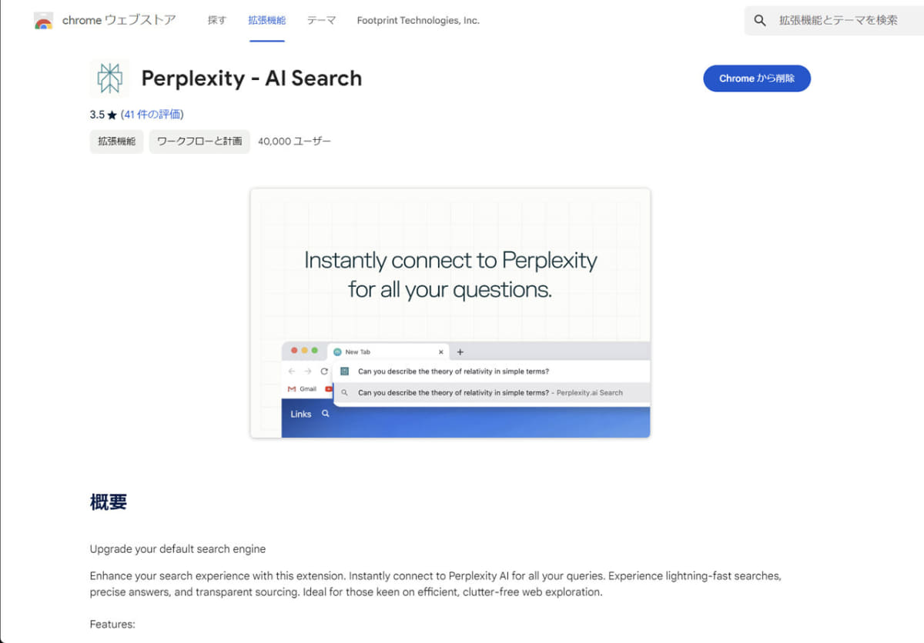Open the ワークフローと計画 category chip
This screenshot has width=924, height=643.
point(199,142)
